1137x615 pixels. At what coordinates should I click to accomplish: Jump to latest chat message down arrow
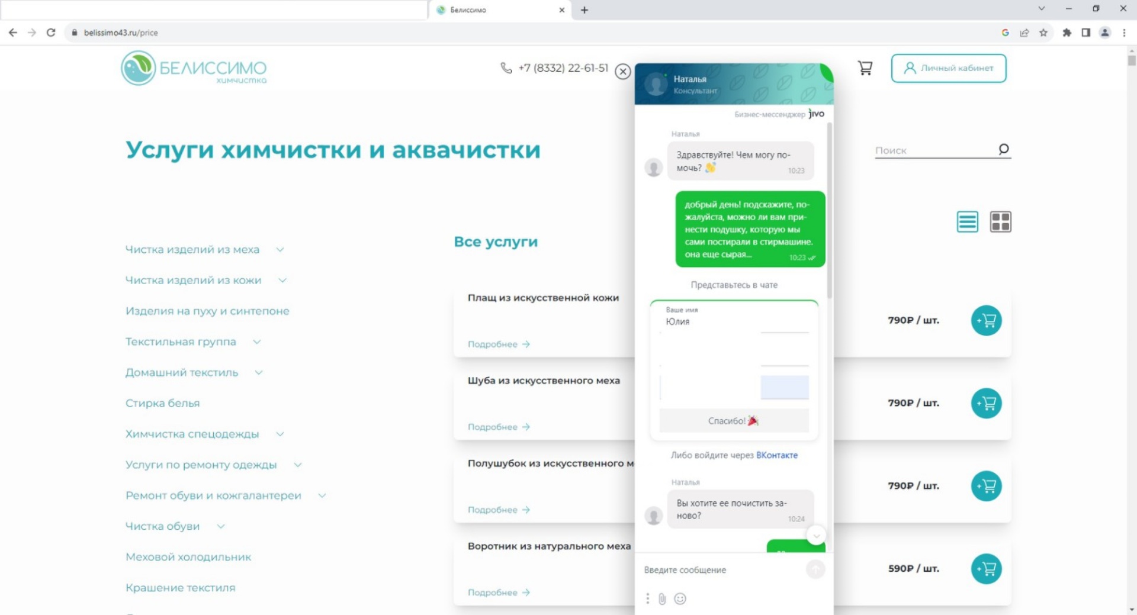point(816,536)
